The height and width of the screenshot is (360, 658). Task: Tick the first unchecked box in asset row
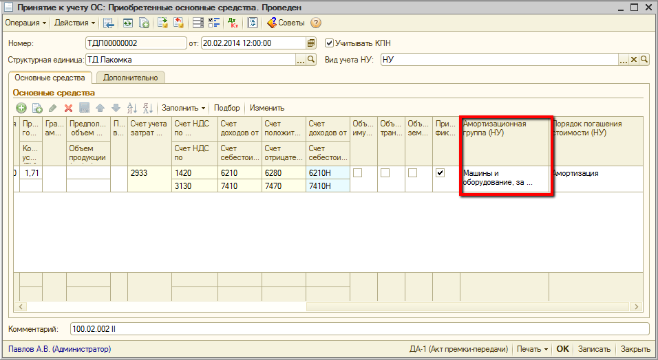click(x=357, y=173)
